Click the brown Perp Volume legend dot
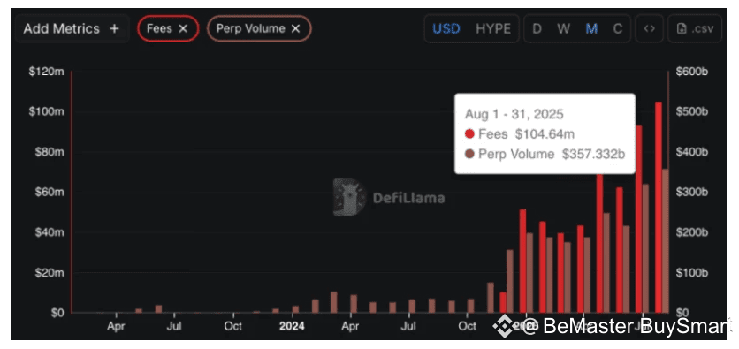 point(469,154)
